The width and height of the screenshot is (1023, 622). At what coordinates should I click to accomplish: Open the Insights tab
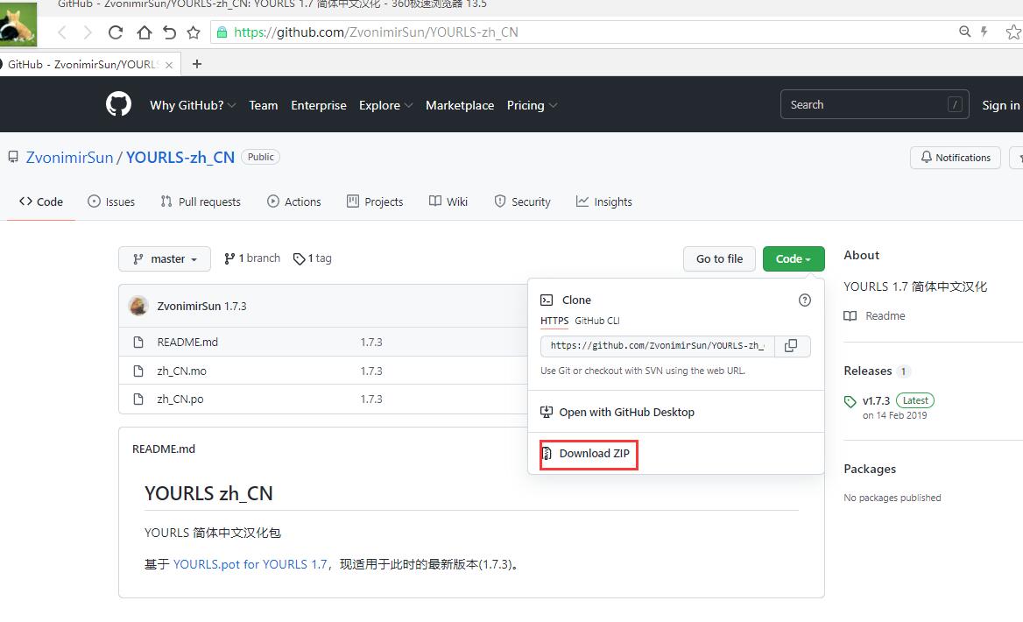(x=604, y=201)
